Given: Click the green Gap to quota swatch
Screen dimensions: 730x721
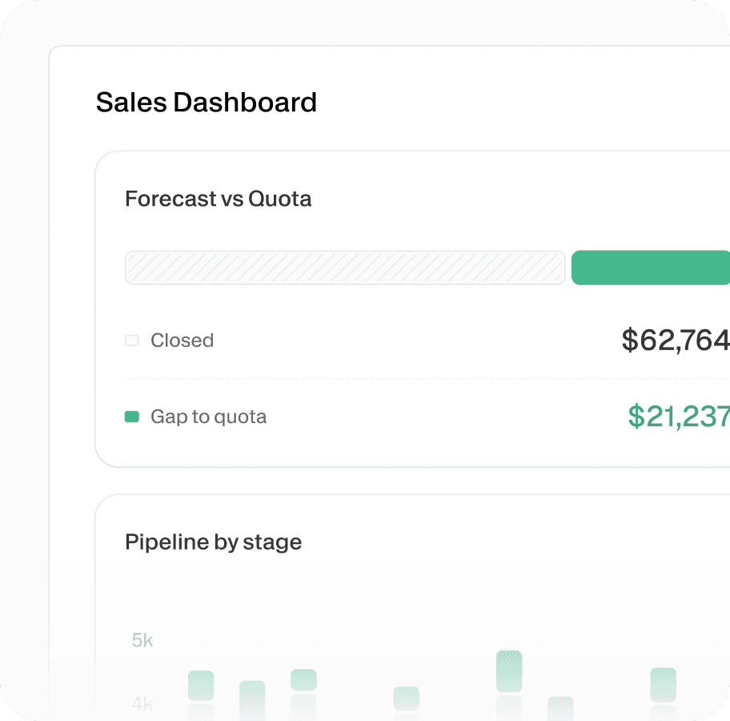Looking at the screenshot, I should pyautogui.click(x=132, y=417).
